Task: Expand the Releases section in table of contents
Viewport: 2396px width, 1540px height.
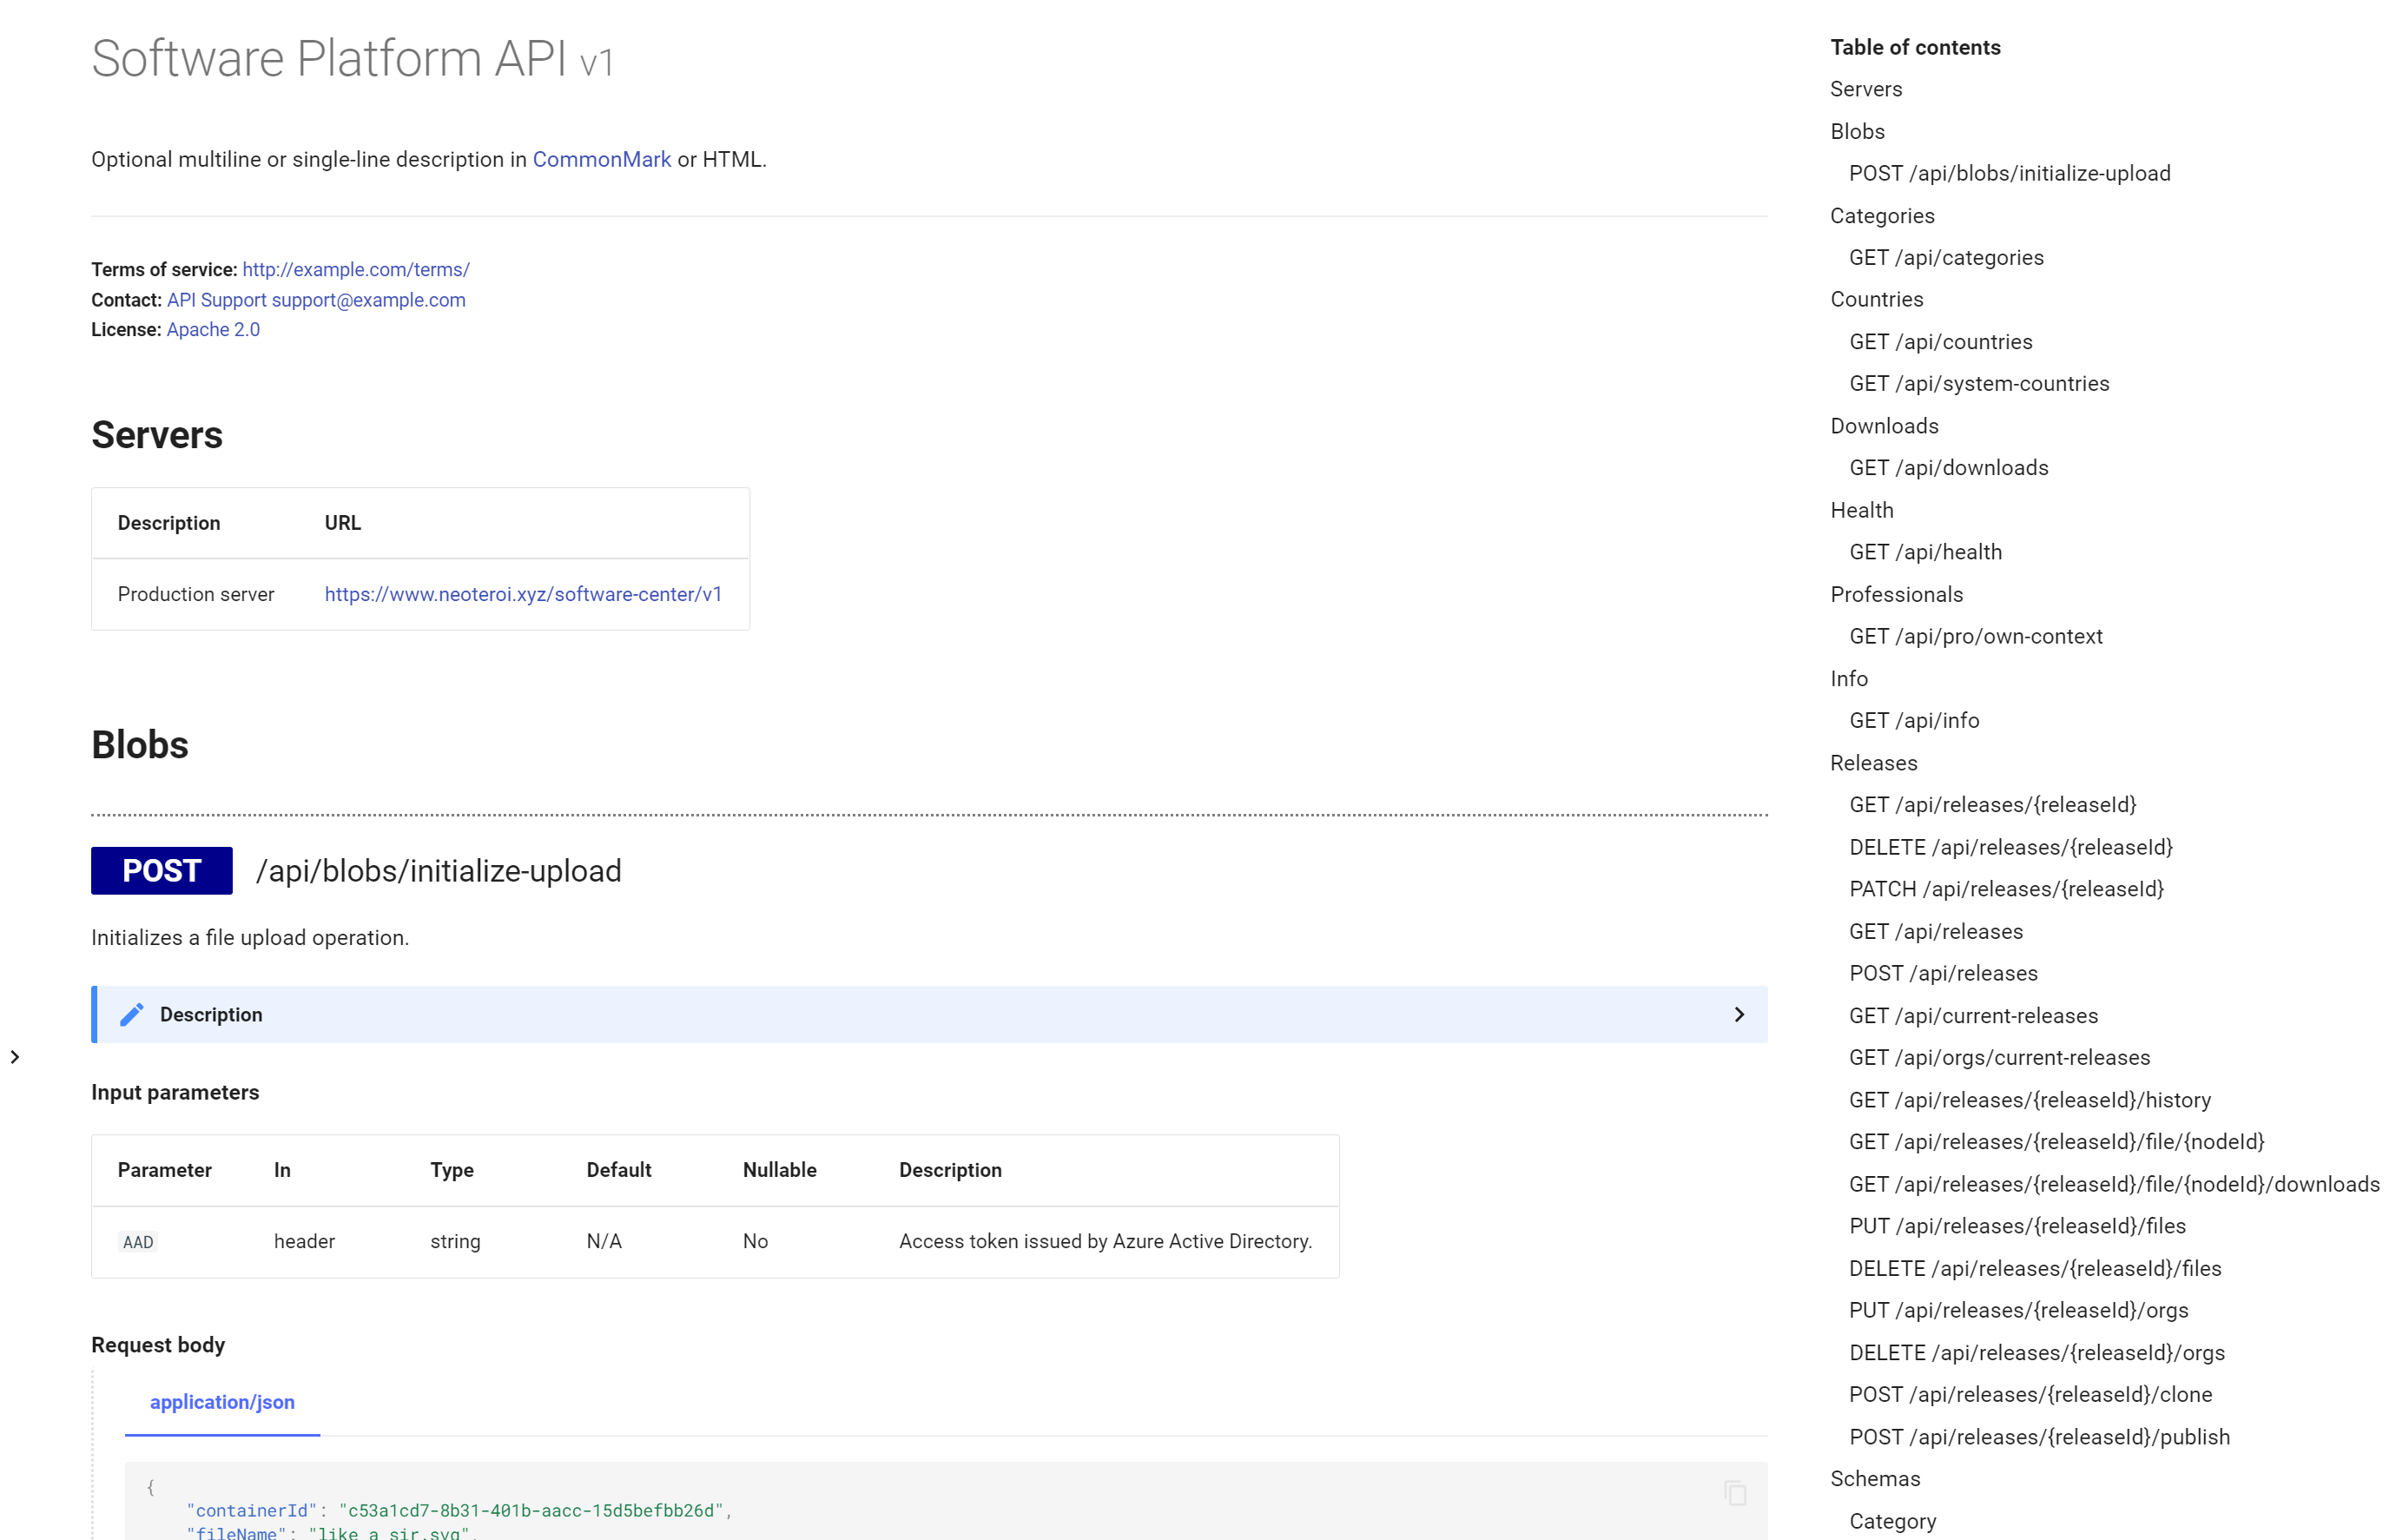Action: pos(1873,762)
